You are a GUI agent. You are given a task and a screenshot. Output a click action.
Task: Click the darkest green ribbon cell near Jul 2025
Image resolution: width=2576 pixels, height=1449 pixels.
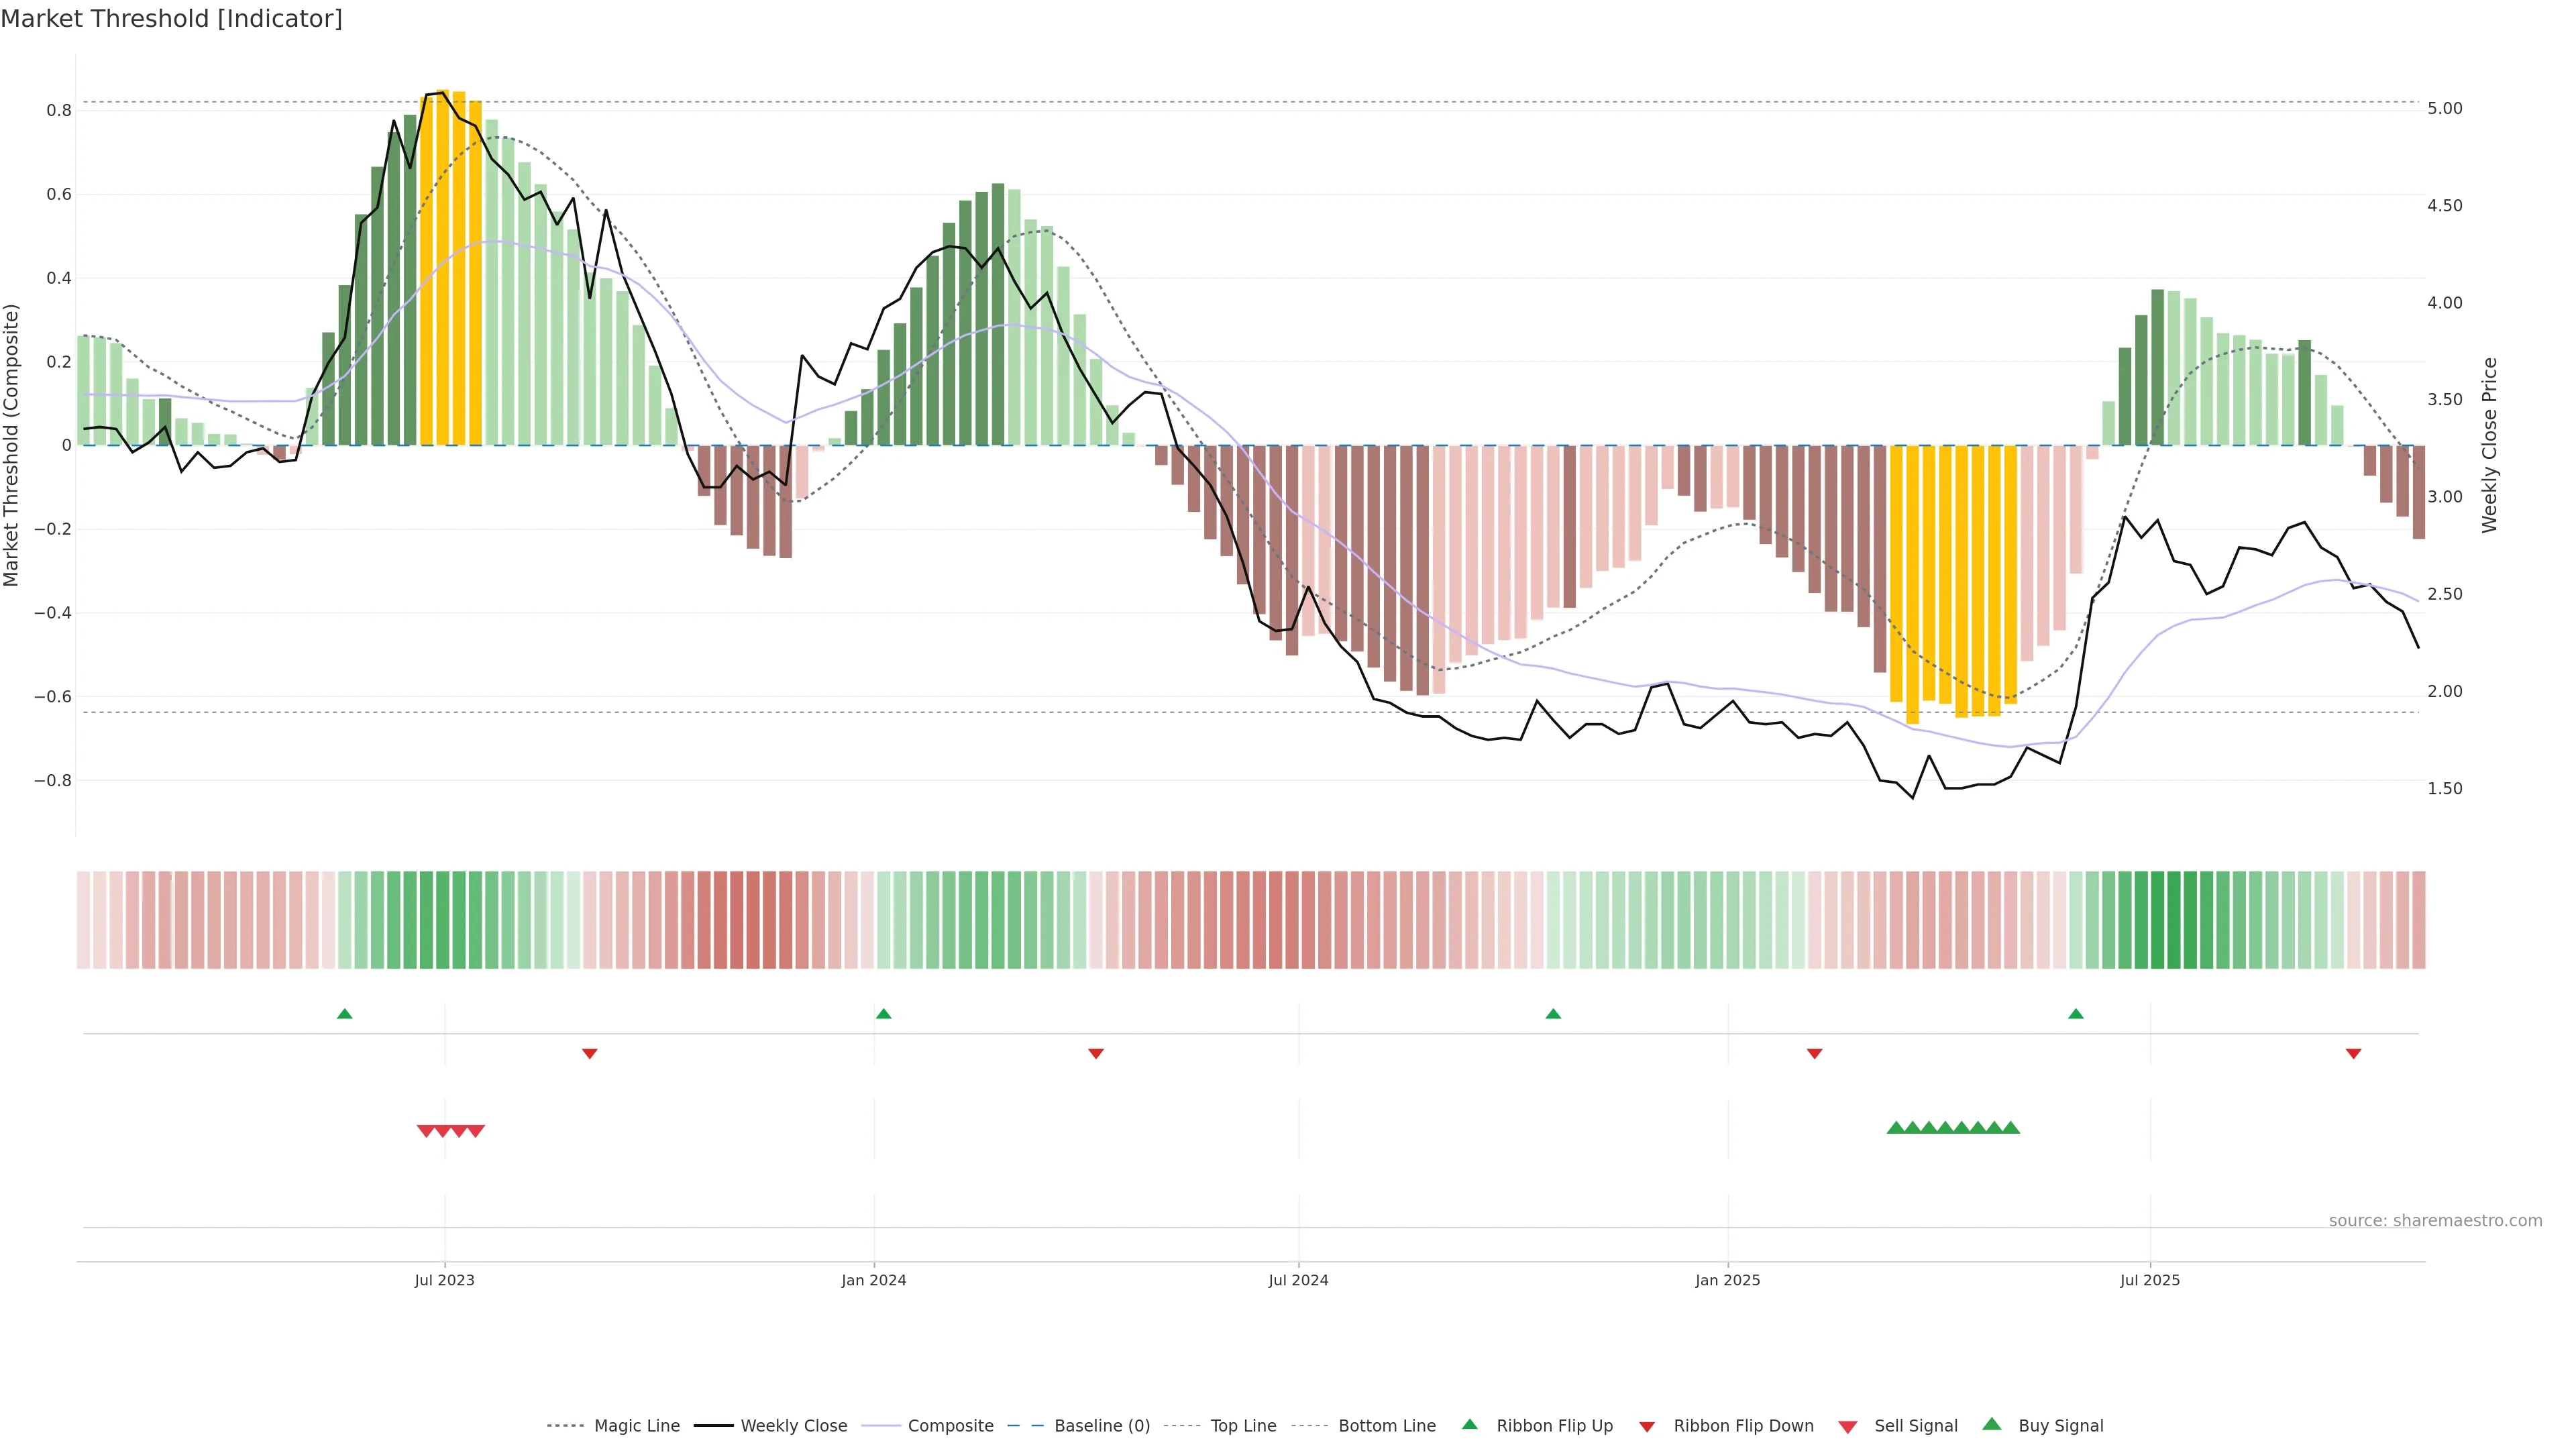click(x=2173, y=920)
